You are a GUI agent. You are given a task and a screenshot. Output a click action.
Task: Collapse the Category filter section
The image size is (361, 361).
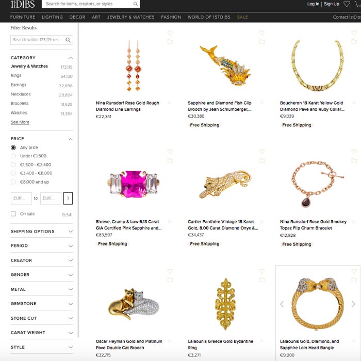coord(71,58)
